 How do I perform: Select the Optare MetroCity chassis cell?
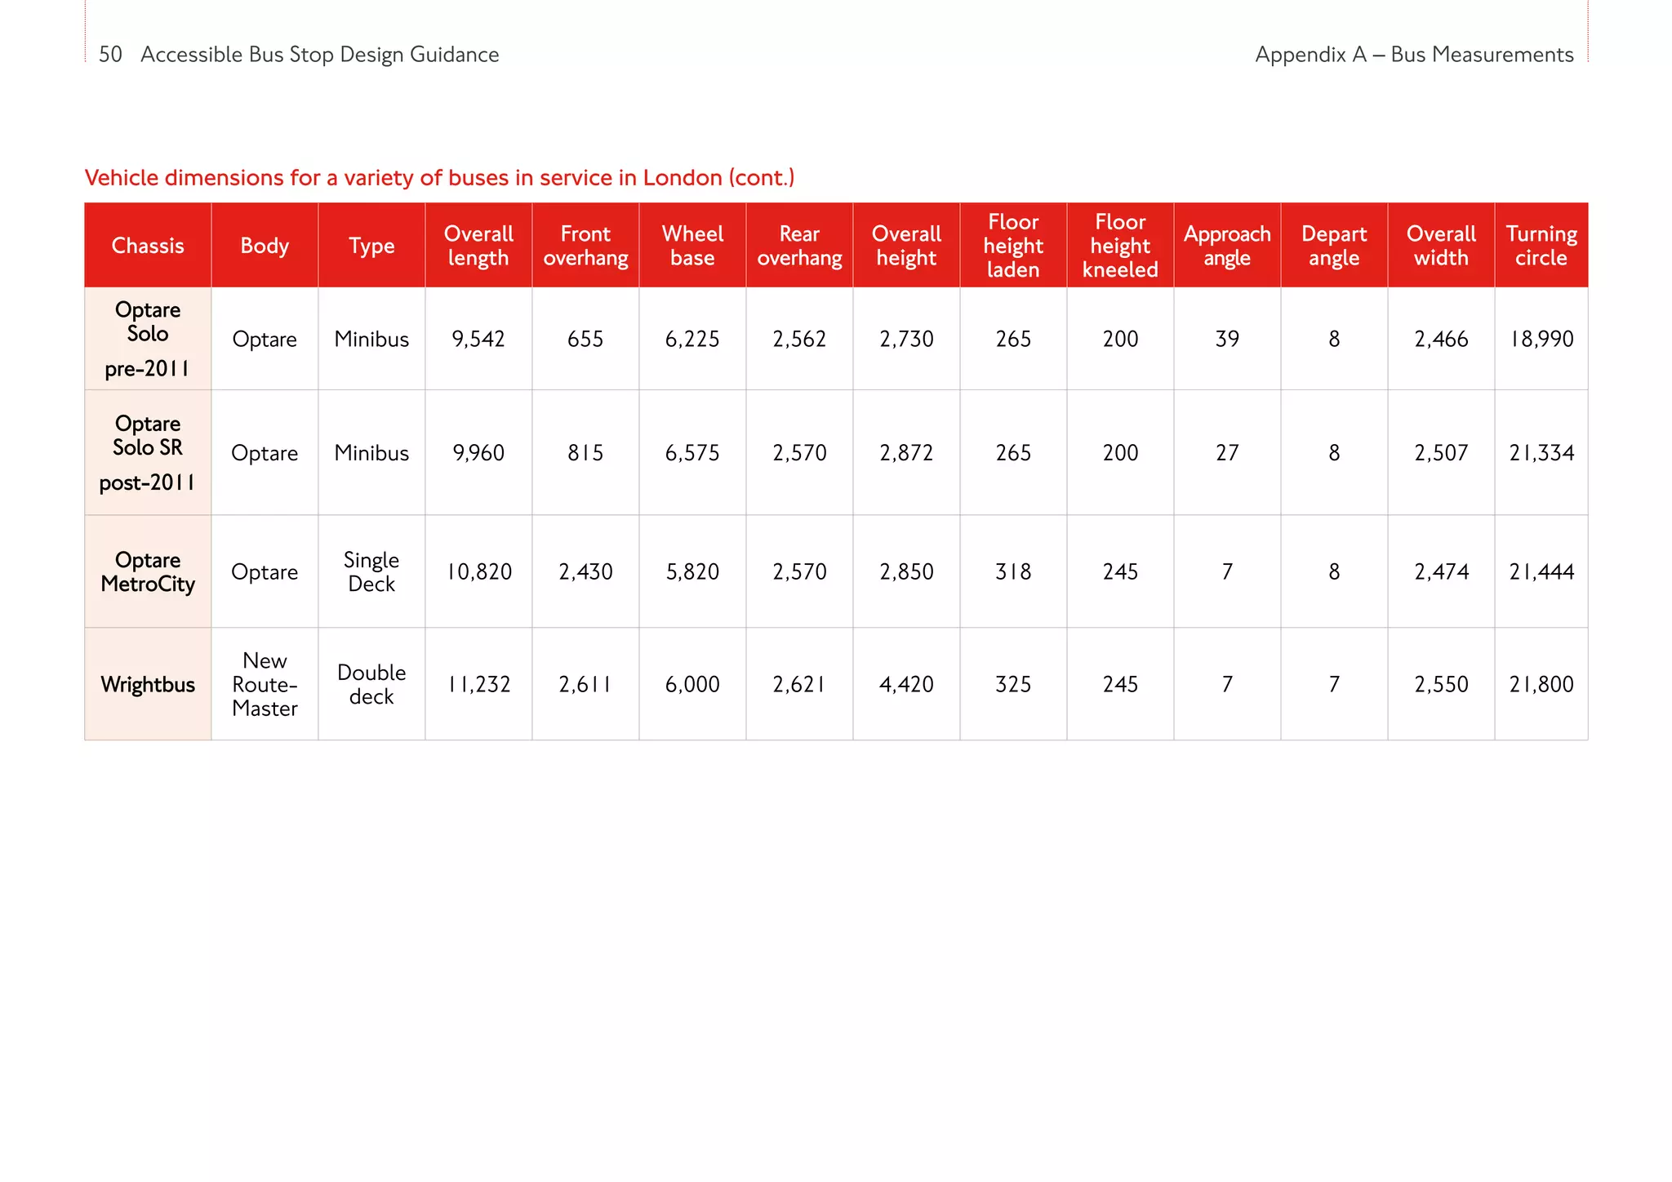point(148,571)
